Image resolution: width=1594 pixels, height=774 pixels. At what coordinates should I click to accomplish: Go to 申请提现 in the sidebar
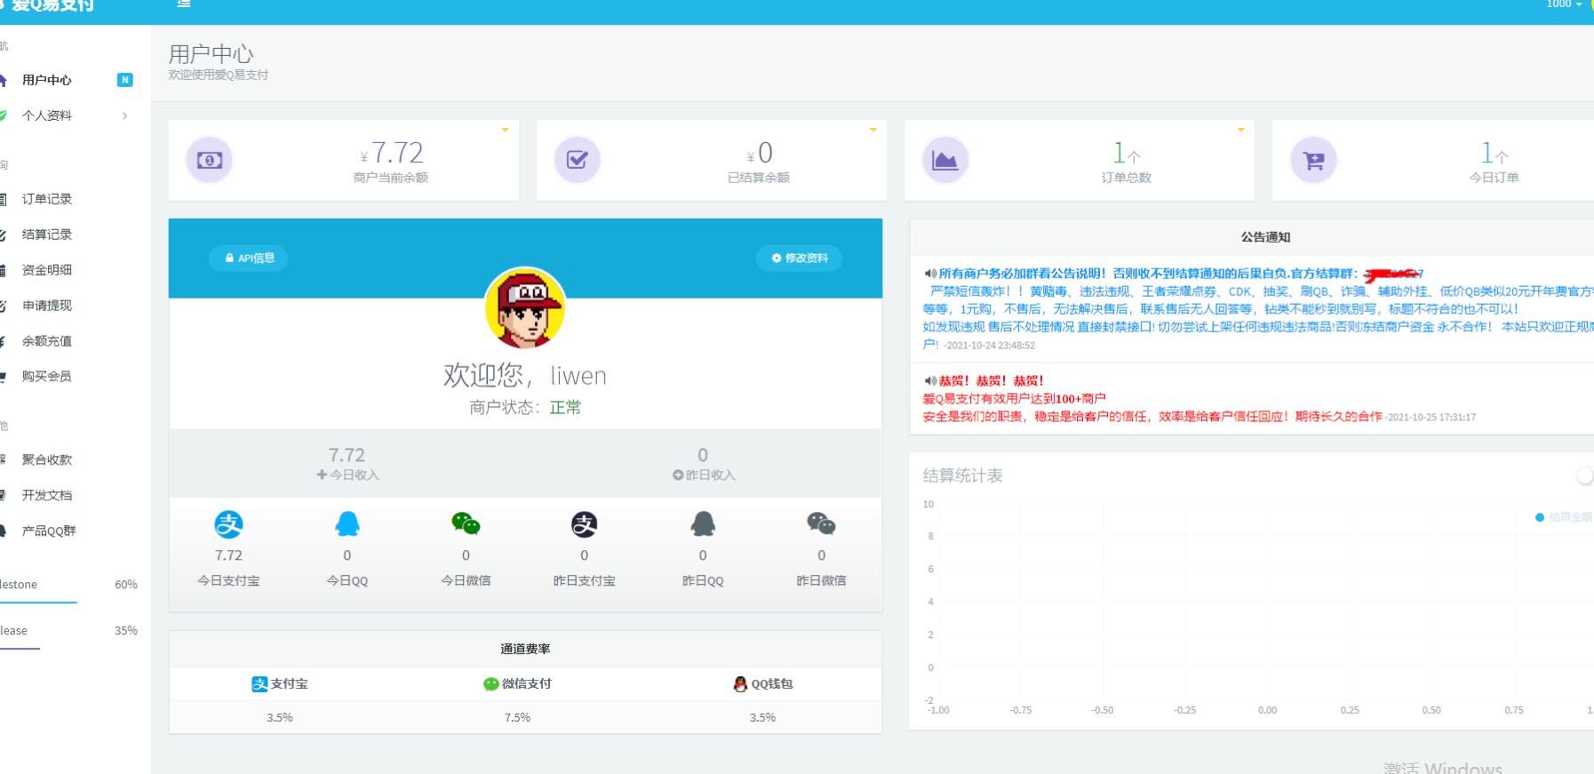tap(47, 306)
